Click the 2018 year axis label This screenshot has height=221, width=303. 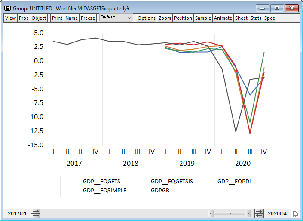click(x=131, y=164)
